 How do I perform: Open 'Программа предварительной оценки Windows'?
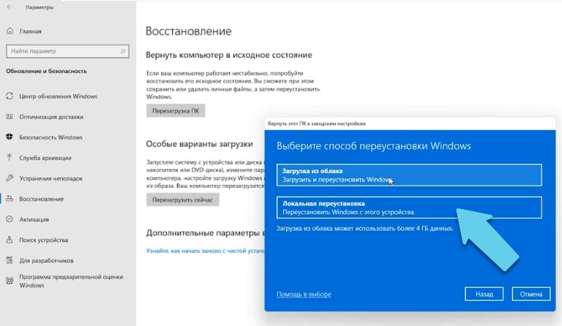click(x=71, y=281)
